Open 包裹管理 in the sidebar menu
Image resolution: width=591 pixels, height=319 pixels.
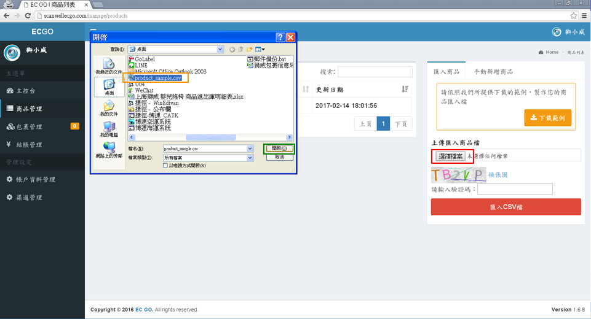pos(29,127)
